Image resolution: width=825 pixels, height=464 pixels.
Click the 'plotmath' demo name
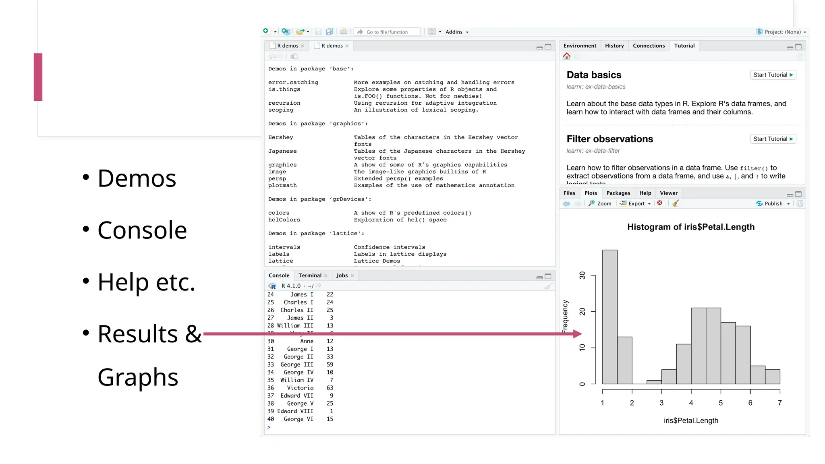point(282,186)
